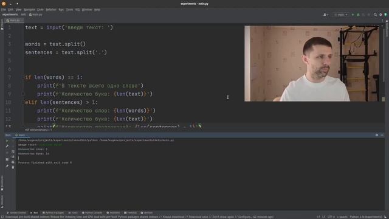Open the Code menu
The image size is (389, 219).
coord(40,10)
